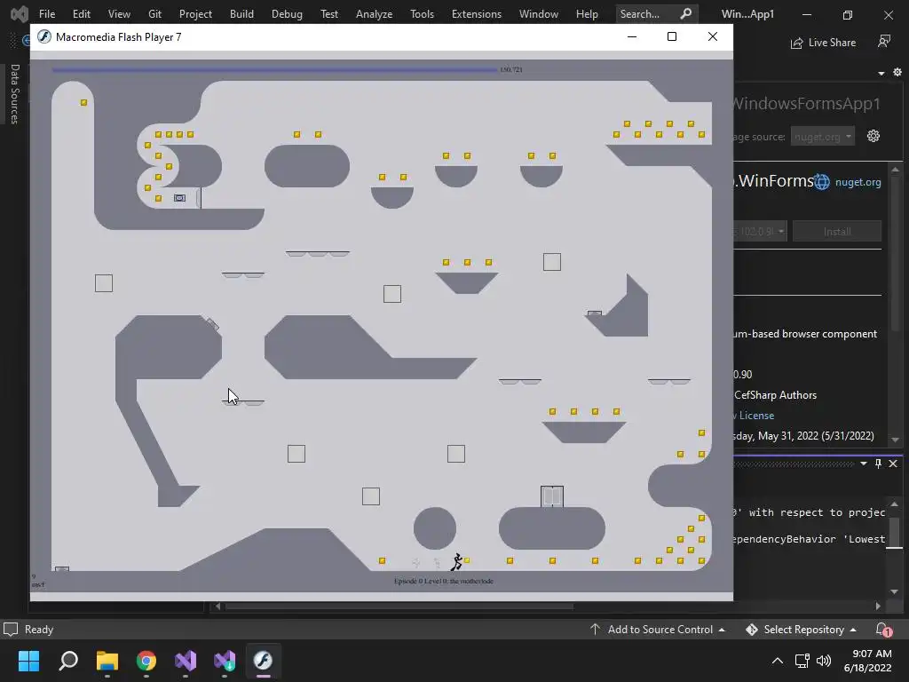Open the Build menu
This screenshot has height=682, width=909.
tap(241, 14)
